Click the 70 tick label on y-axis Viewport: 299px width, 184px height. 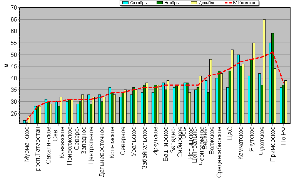click(14, 8)
